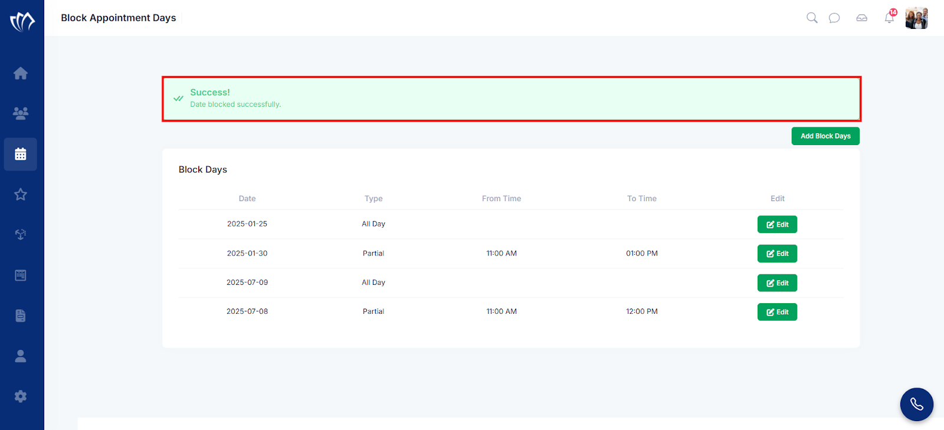Edit the 2025-07-08 block day
Viewport: 944px width, 430px height.
point(777,312)
